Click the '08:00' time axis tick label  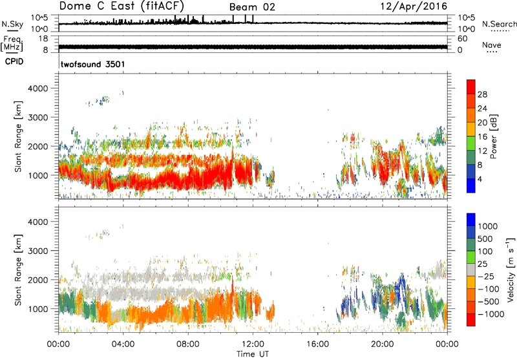pos(188,344)
